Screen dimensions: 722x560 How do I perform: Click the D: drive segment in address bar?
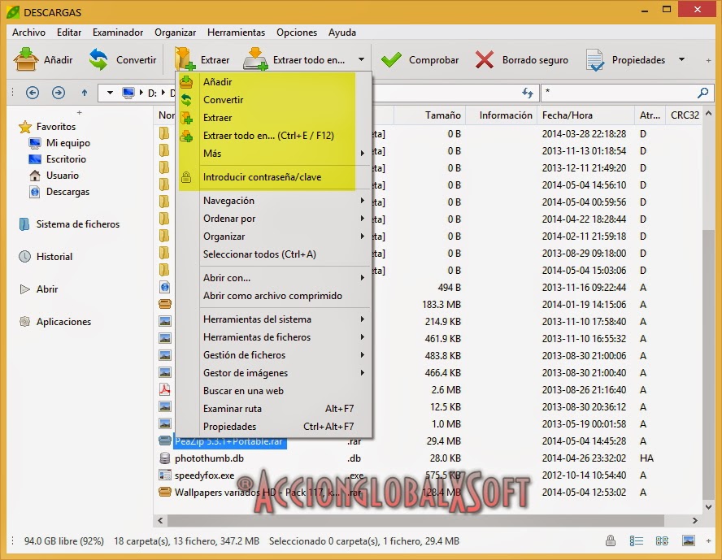click(x=152, y=93)
